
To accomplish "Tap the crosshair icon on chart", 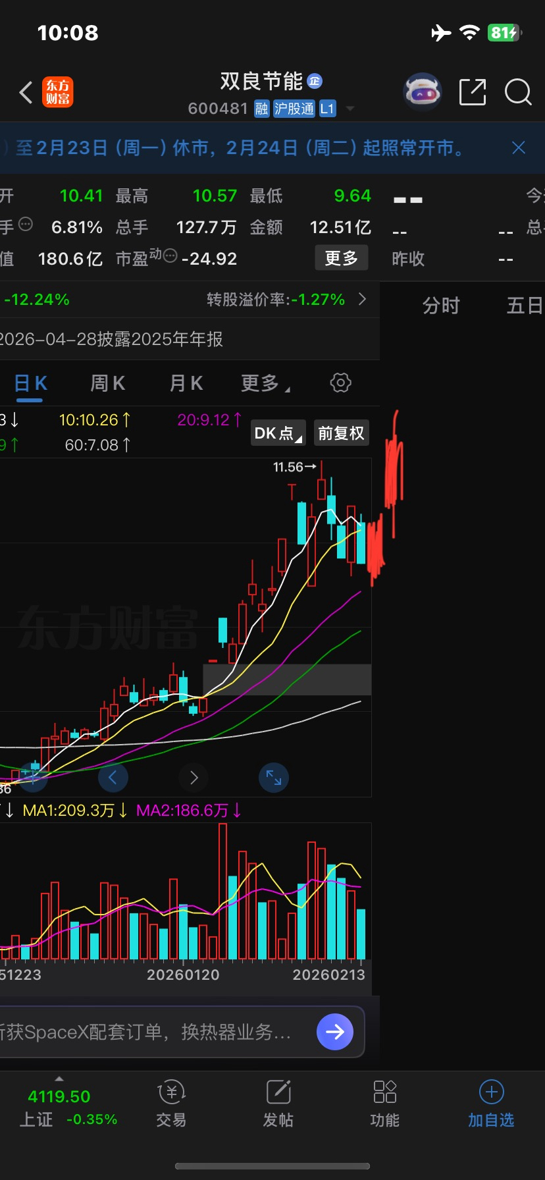I will pyautogui.click(x=33, y=776).
